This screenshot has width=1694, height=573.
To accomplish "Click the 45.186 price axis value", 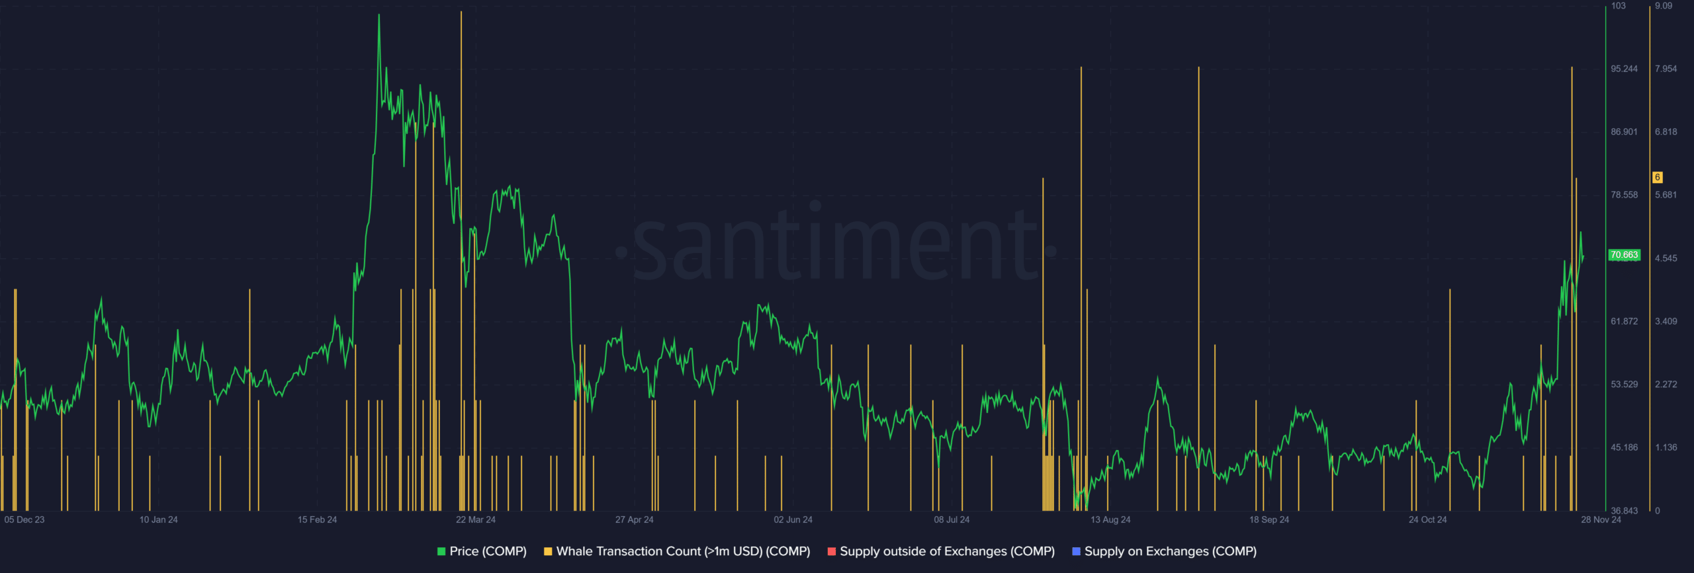I will [1625, 447].
